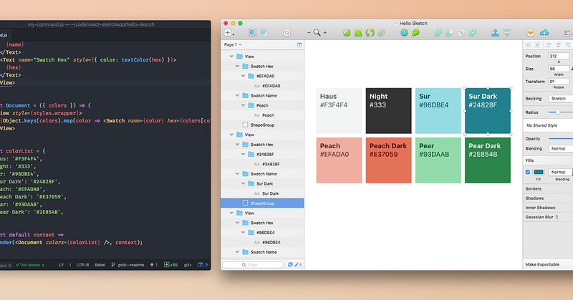
Task: Click UTF-8 encoding in editor status bar
Action: (82, 265)
